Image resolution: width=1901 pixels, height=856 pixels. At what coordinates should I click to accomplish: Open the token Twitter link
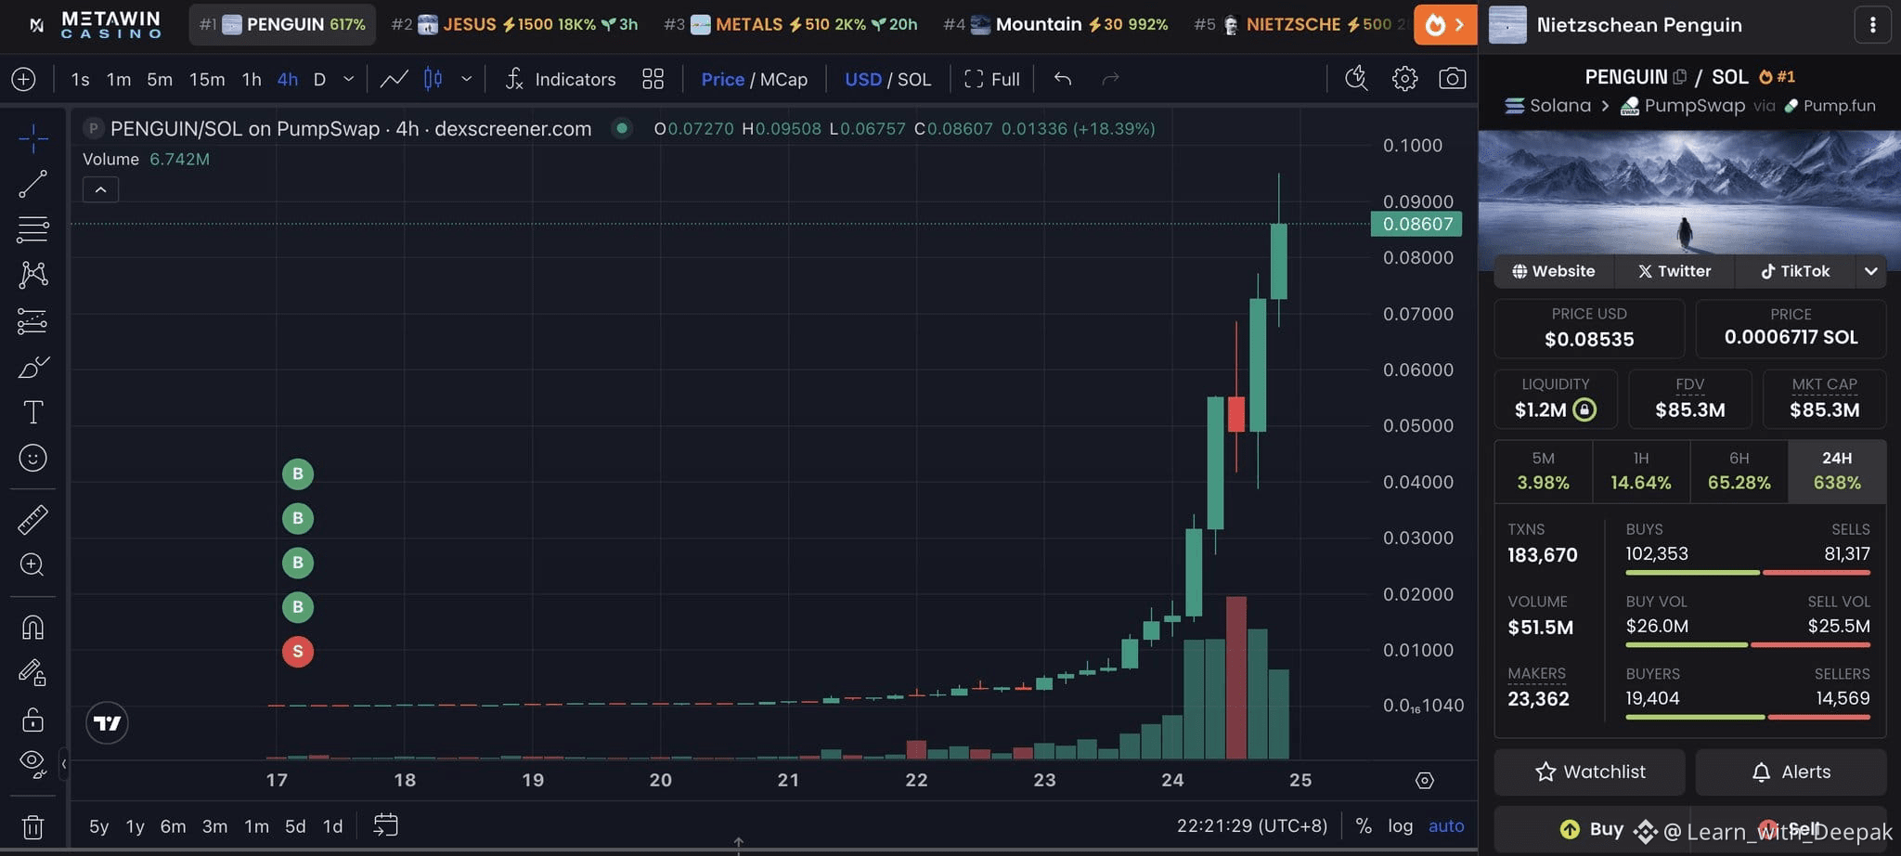pos(1674,271)
